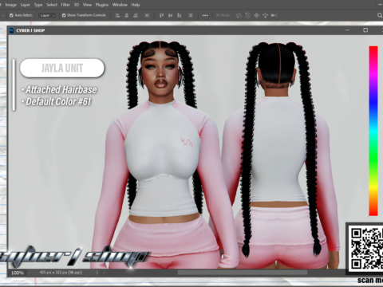Image resolution: width=383 pixels, height=287 pixels.
Task: Open the View menu
Action: pyautogui.click(x=87, y=5)
